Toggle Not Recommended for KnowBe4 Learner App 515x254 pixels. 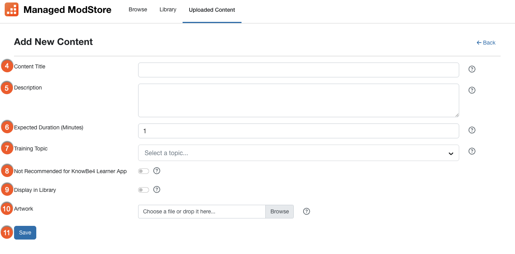tap(143, 171)
